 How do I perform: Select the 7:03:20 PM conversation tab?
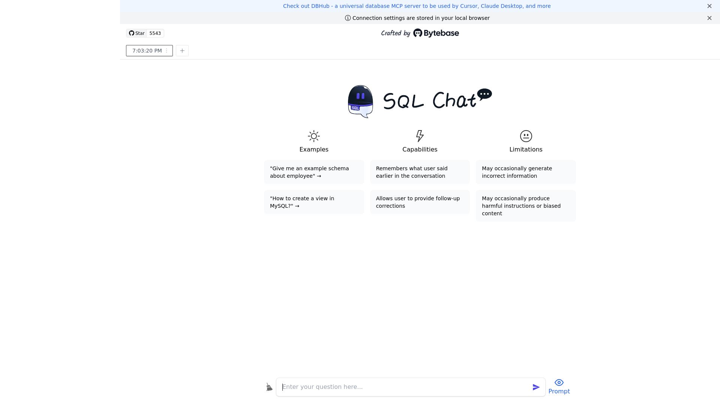click(147, 51)
